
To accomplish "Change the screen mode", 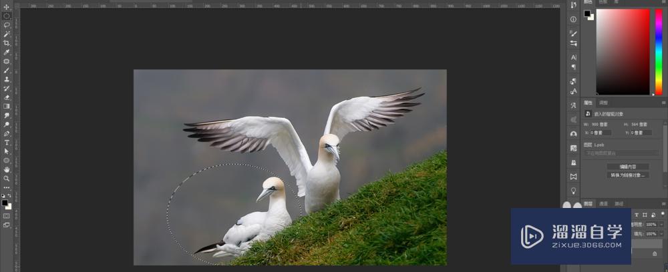I will click(7, 225).
